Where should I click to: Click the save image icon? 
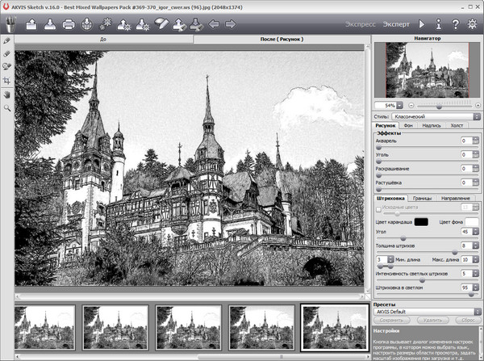(50, 24)
